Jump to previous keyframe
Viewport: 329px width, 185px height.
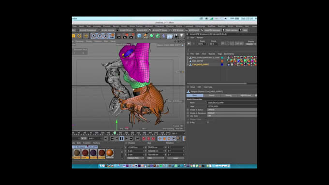[x=112, y=138]
